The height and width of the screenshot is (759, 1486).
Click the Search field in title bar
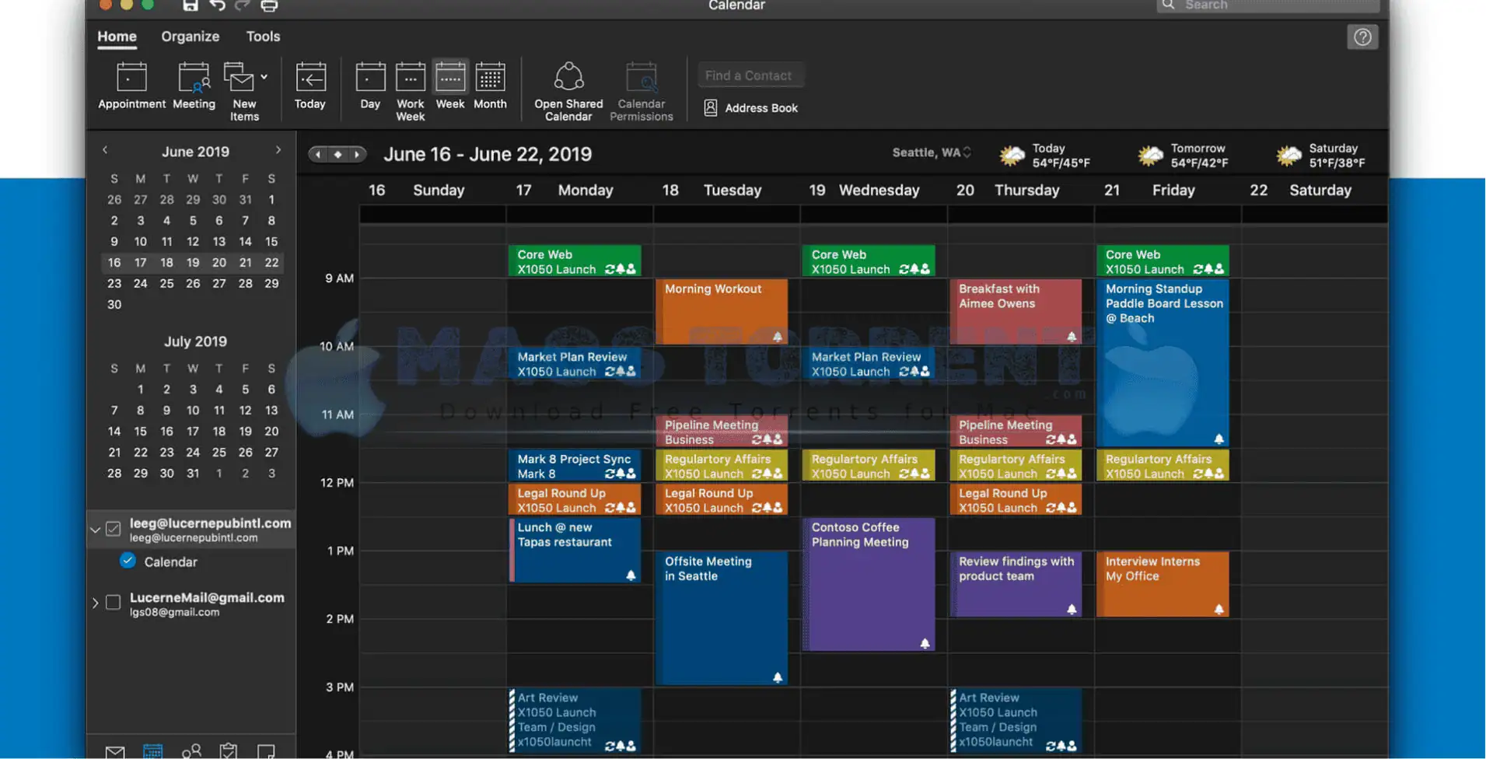point(1268,5)
